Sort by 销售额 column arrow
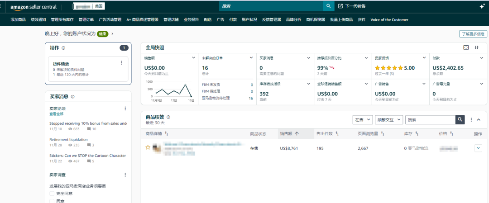Image resolution: width=489 pixels, height=203 pixels. 297,133
